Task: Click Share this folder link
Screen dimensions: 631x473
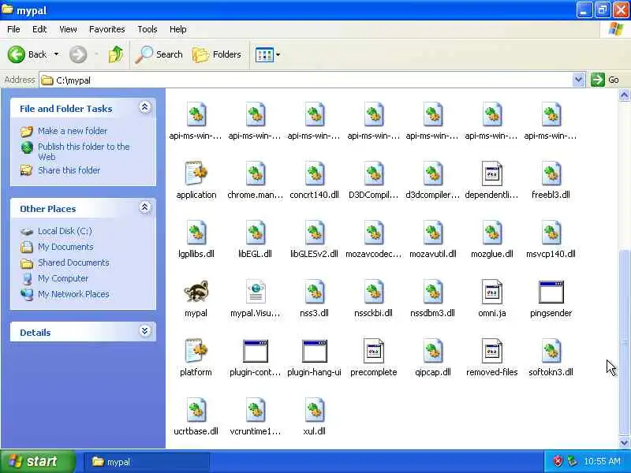Action: point(69,170)
